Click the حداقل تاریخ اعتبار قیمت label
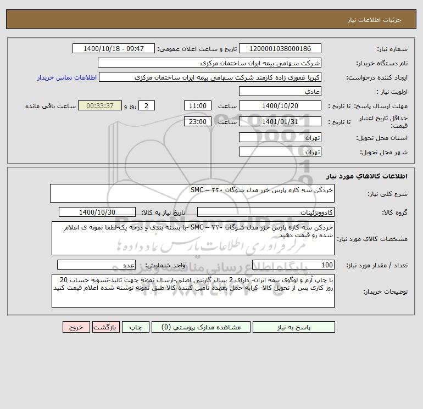This screenshot has width=423, height=409. pyautogui.click(x=383, y=122)
